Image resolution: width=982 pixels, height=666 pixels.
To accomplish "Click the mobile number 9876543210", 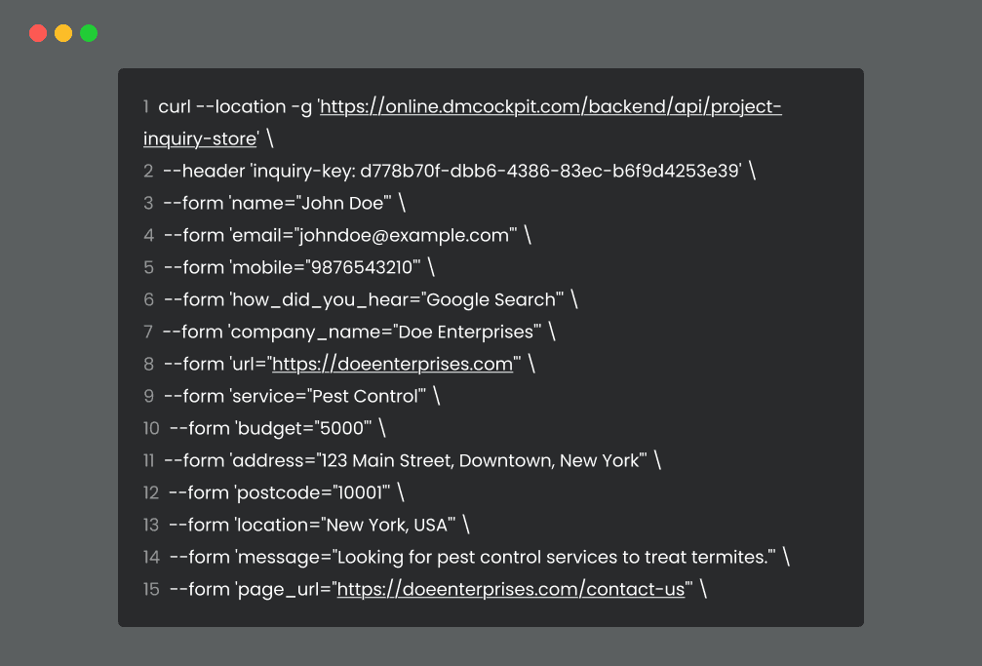I will tap(364, 267).
